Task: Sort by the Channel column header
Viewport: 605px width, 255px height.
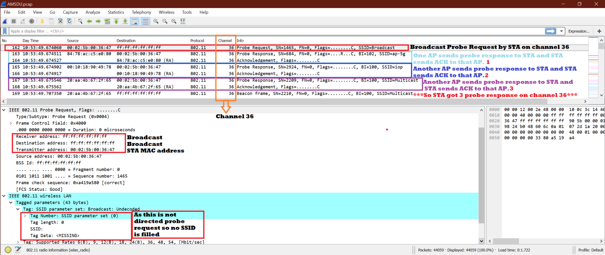Action: coord(225,41)
